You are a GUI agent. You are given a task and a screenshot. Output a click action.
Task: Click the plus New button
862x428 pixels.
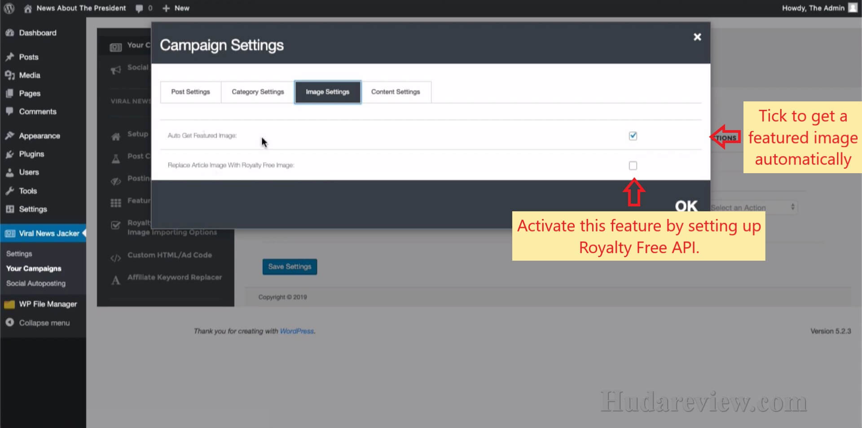[176, 8]
